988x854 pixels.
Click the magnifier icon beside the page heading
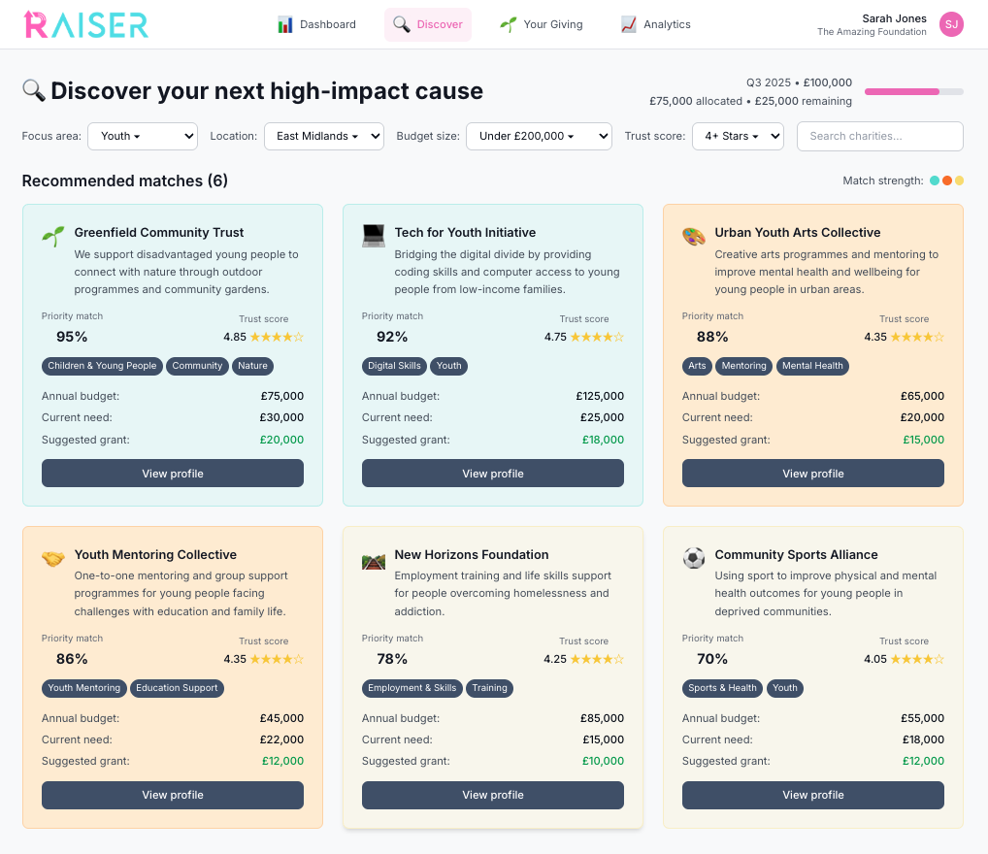(x=33, y=90)
